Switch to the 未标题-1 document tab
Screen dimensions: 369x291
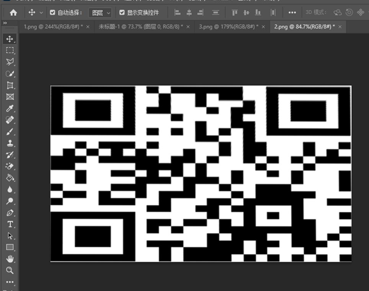click(x=141, y=27)
